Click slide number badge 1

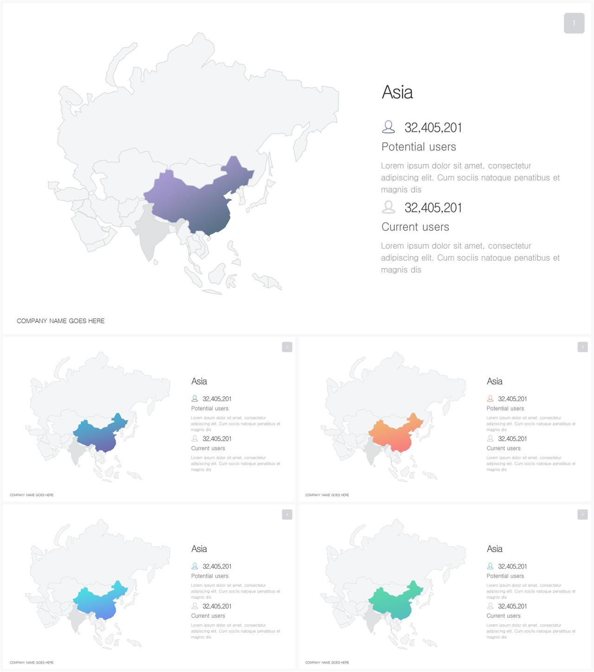[x=574, y=23]
